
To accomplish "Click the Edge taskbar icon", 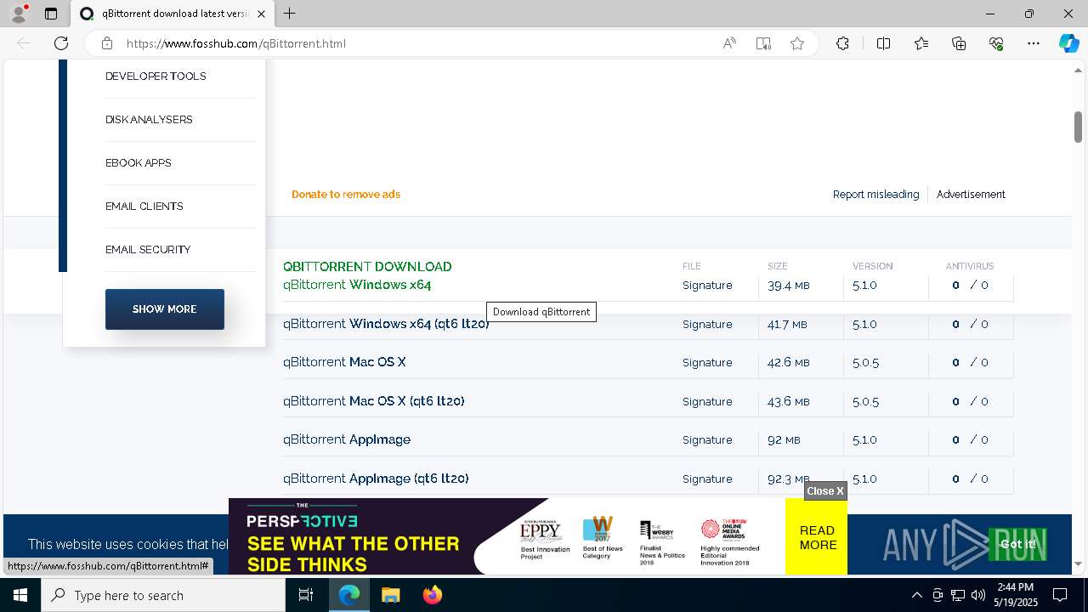I will point(349,595).
